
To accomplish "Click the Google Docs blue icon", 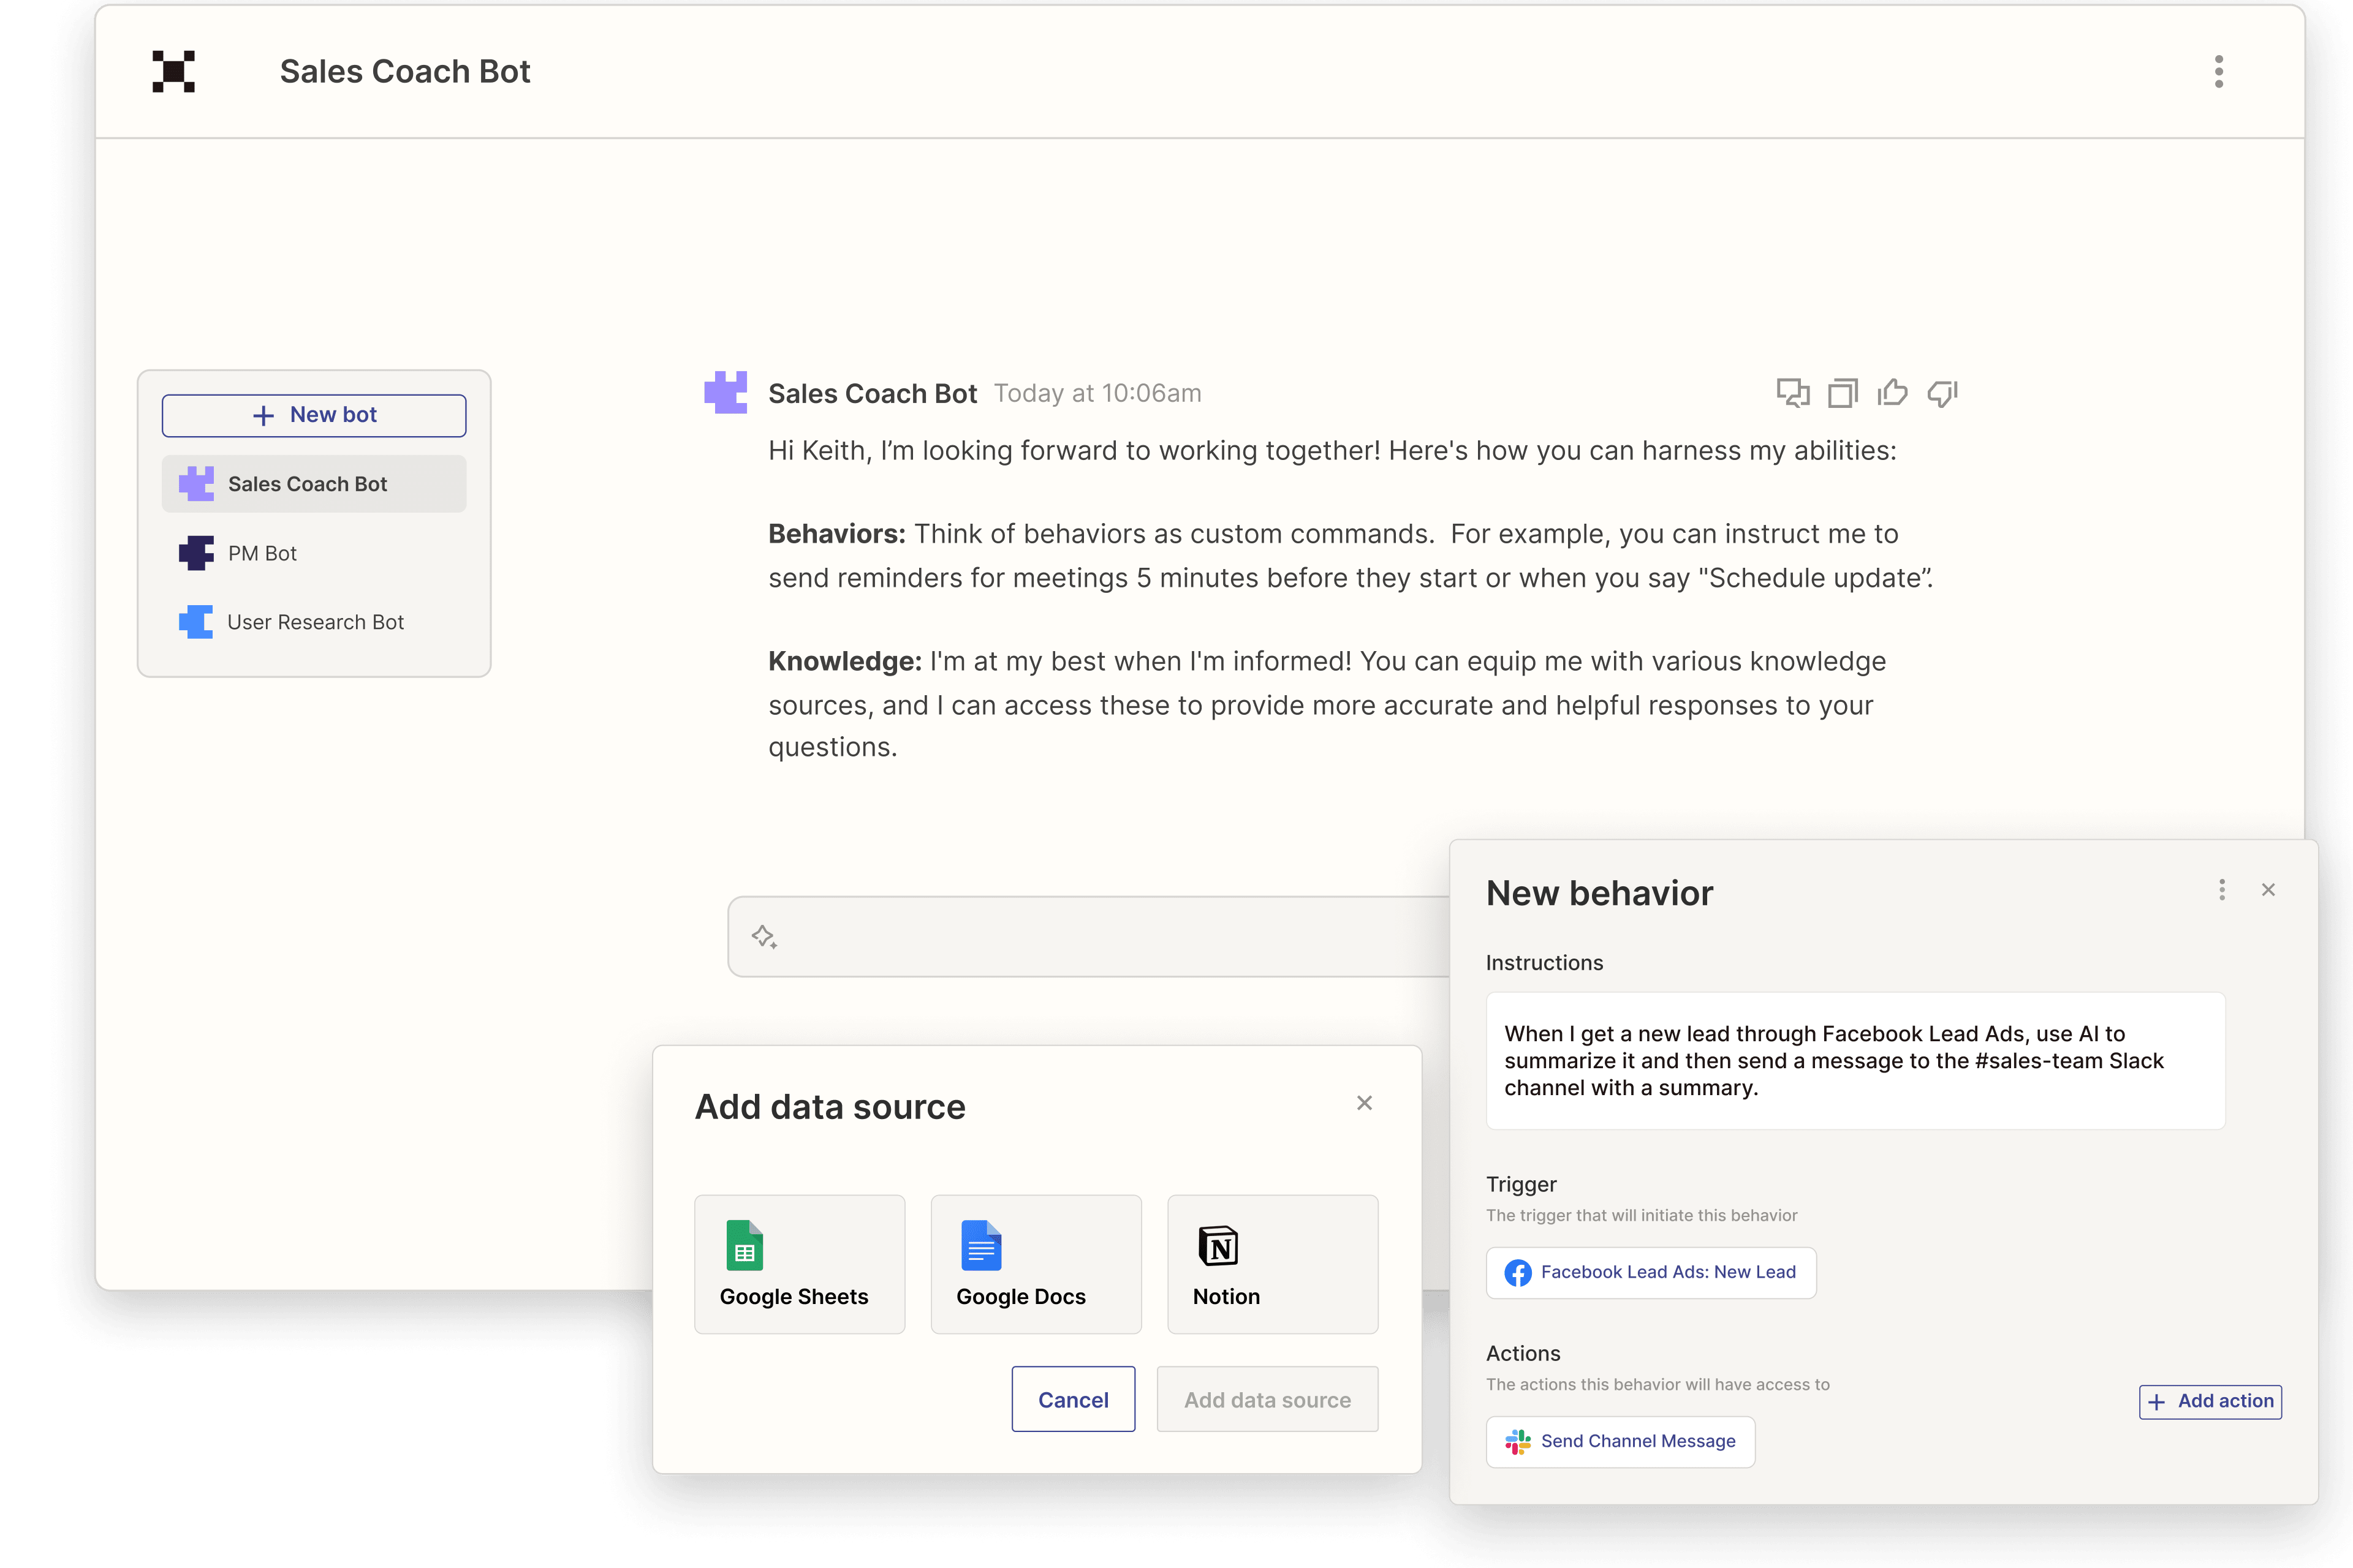I will pyautogui.click(x=980, y=1245).
